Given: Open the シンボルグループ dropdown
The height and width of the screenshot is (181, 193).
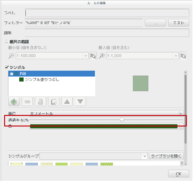Looking at the screenshot, I should coord(145,156).
